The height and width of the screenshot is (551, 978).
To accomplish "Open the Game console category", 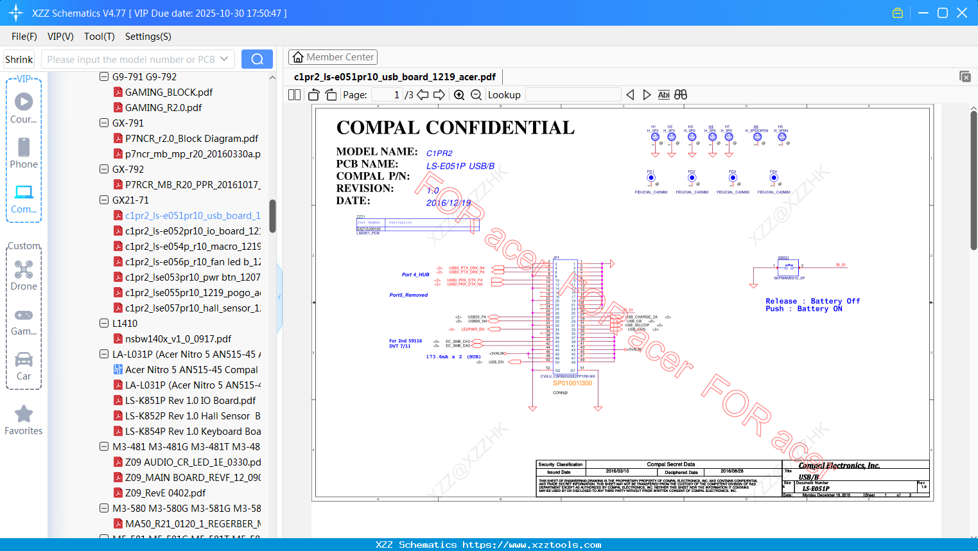I will click(x=24, y=321).
